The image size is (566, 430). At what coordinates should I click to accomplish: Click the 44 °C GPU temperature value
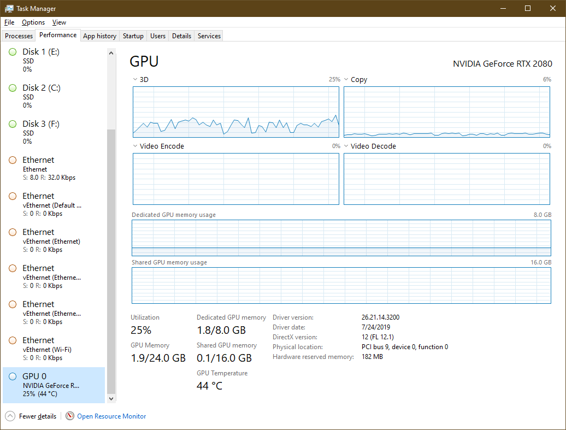click(x=209, y=386)
